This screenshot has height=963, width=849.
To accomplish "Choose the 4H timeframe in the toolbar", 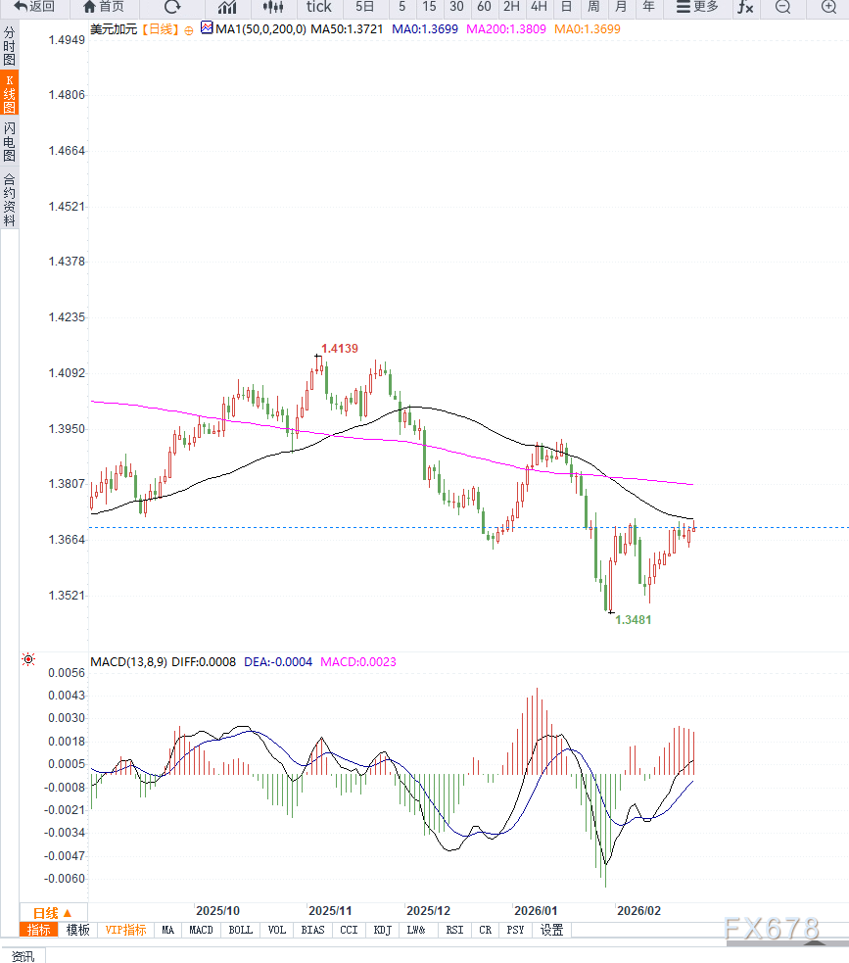I will click(539, 7).
